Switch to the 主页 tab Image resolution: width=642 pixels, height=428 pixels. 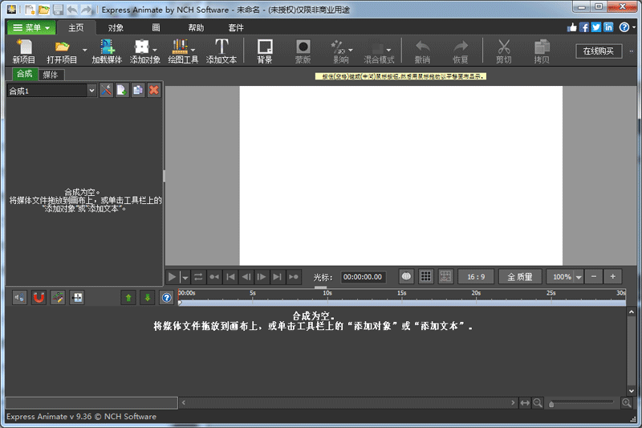[76, 27]
